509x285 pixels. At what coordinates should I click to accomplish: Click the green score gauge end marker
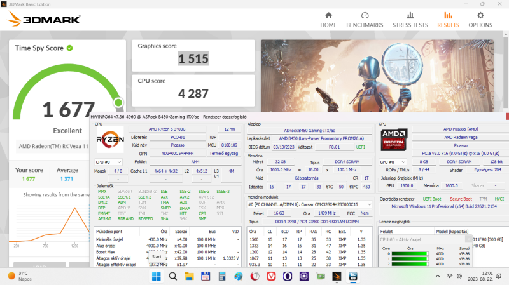(x=118, y=103)
